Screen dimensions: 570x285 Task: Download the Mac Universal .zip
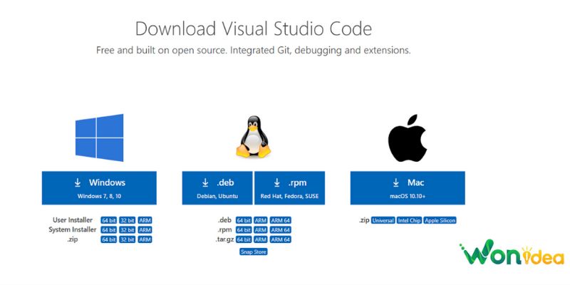click(x=383, y=220)
